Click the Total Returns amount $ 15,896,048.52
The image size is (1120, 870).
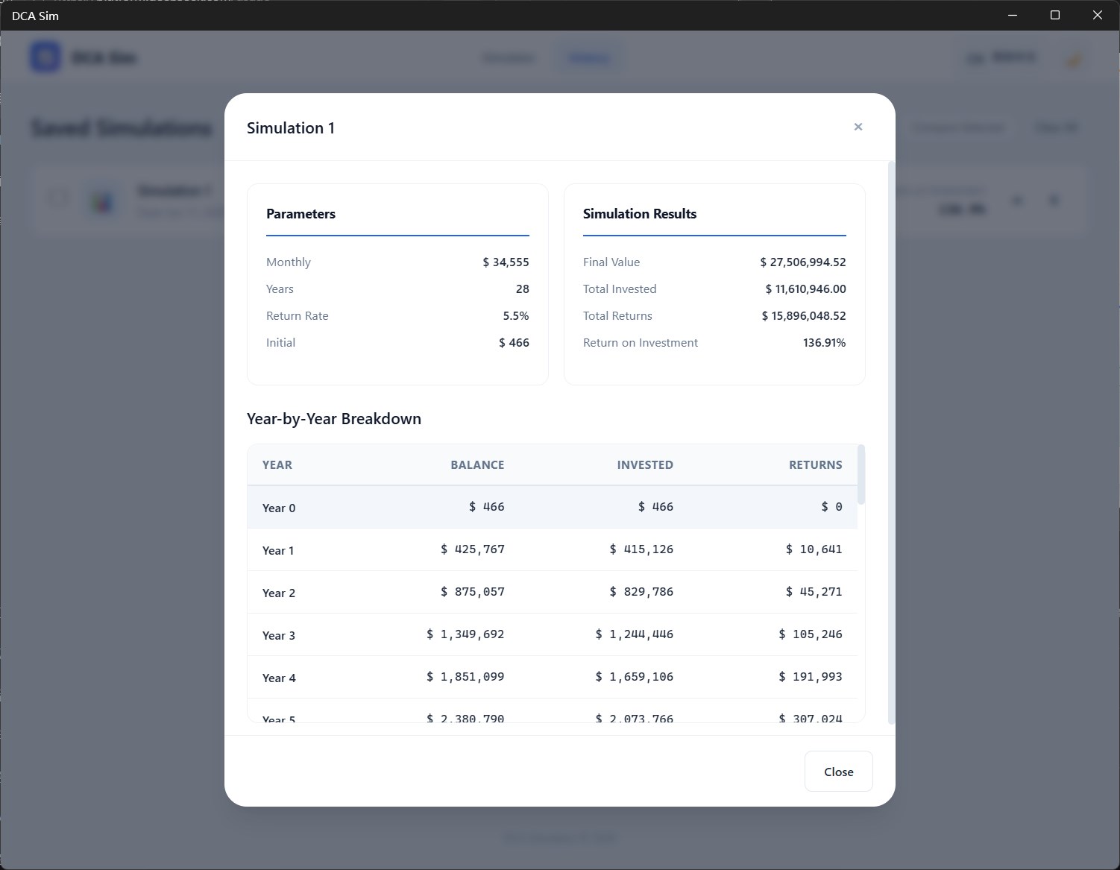click(804, 316)
